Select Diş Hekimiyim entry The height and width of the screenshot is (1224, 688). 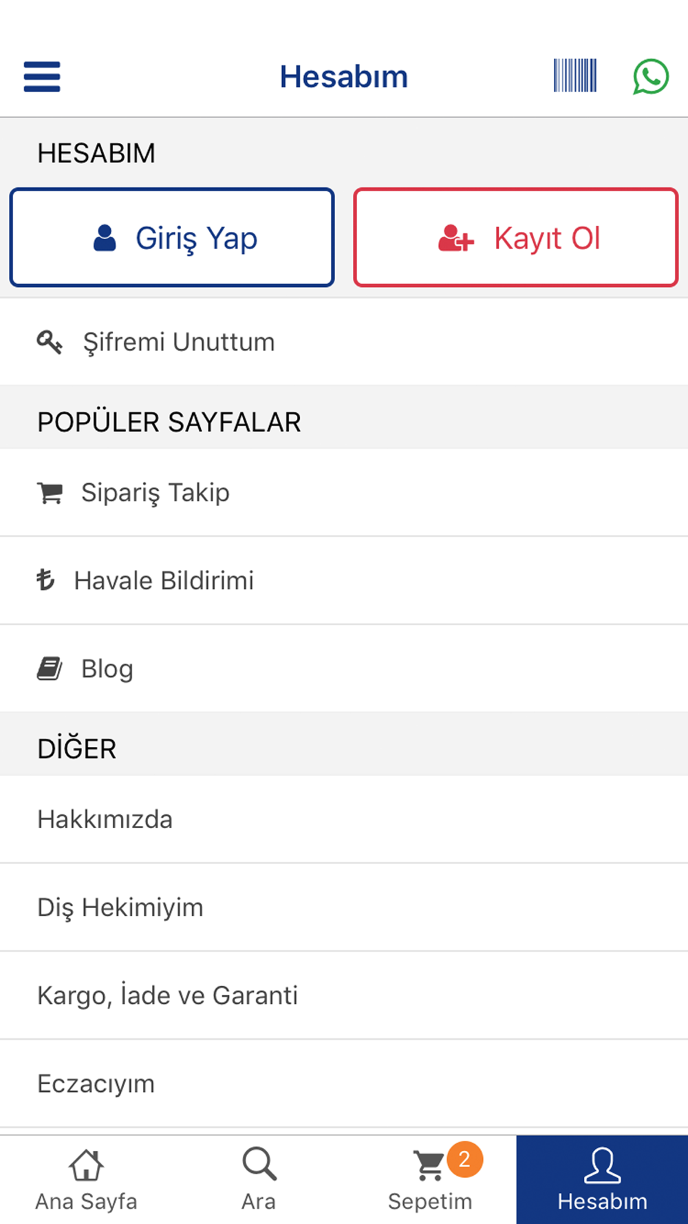pyautogui.click(x=344, y=907)
